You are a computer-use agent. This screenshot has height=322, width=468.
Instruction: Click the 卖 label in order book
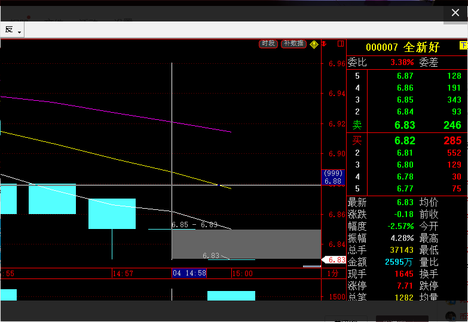pos(357,125)
